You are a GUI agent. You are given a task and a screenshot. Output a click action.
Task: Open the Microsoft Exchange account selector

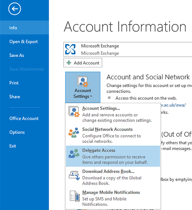coord(128,50)
